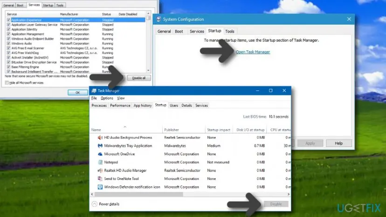Viewport: 386px width, 217px height.
Task: Switch to the App history tab
Action: coord(143,105)
